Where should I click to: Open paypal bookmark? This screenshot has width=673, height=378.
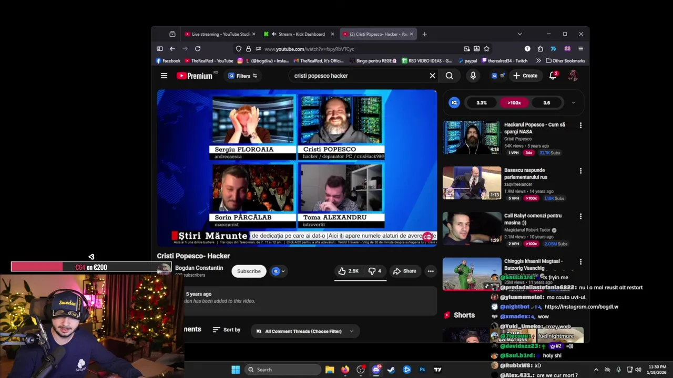click(467, 61)
